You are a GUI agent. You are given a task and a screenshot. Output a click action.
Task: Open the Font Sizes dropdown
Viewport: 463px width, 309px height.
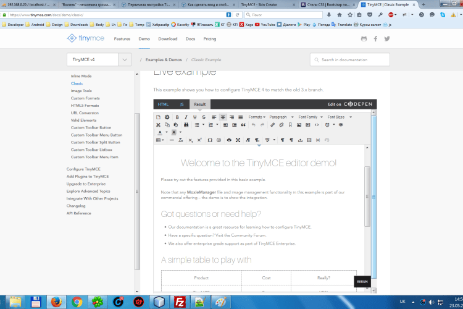[340, 117]
